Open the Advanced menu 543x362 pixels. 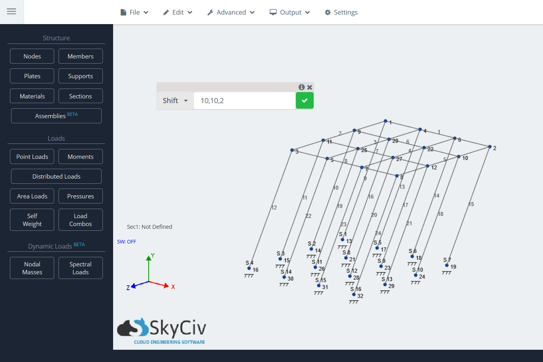(231, 12)
